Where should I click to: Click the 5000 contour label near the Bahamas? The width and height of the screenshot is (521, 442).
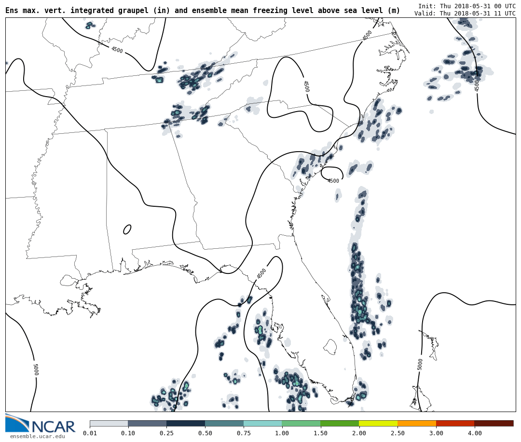point(420,364)
